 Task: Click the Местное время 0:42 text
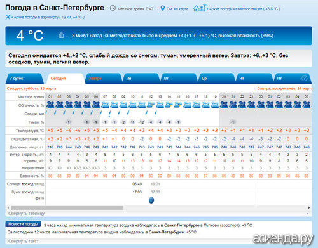point(135,9)
